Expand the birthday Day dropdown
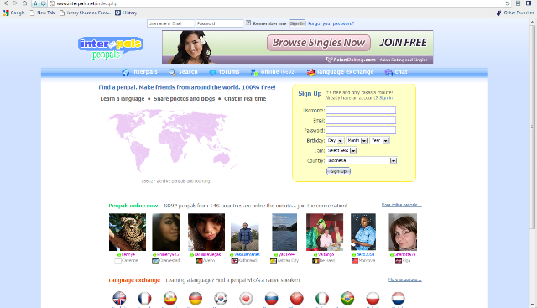This screenshot has width=537, height=308. click(335, 140)
